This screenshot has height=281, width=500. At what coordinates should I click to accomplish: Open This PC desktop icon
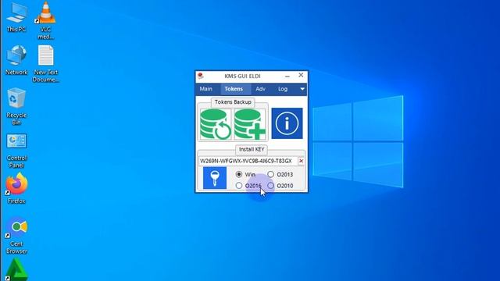coord(16,17)
